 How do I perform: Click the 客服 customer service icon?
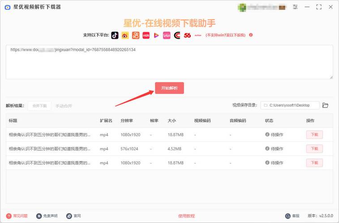[x=288, y=216]
